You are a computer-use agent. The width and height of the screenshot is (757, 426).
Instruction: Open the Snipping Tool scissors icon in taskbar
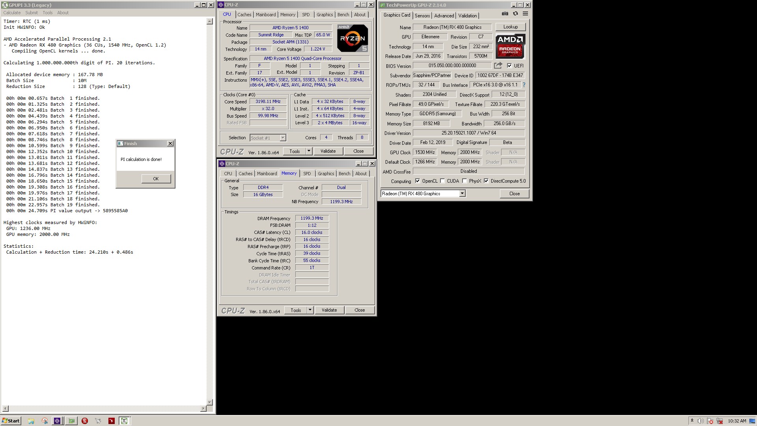click(x=45, y=421)
